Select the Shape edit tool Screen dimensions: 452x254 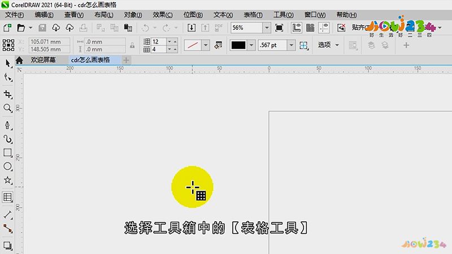click(7, 77)
